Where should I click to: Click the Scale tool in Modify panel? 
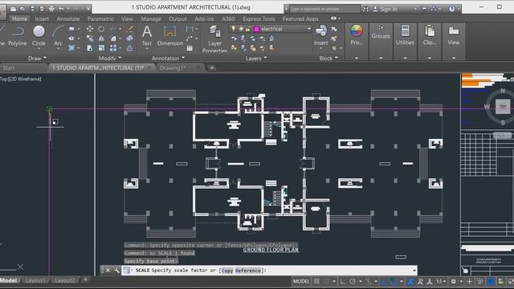click(101, 48)
